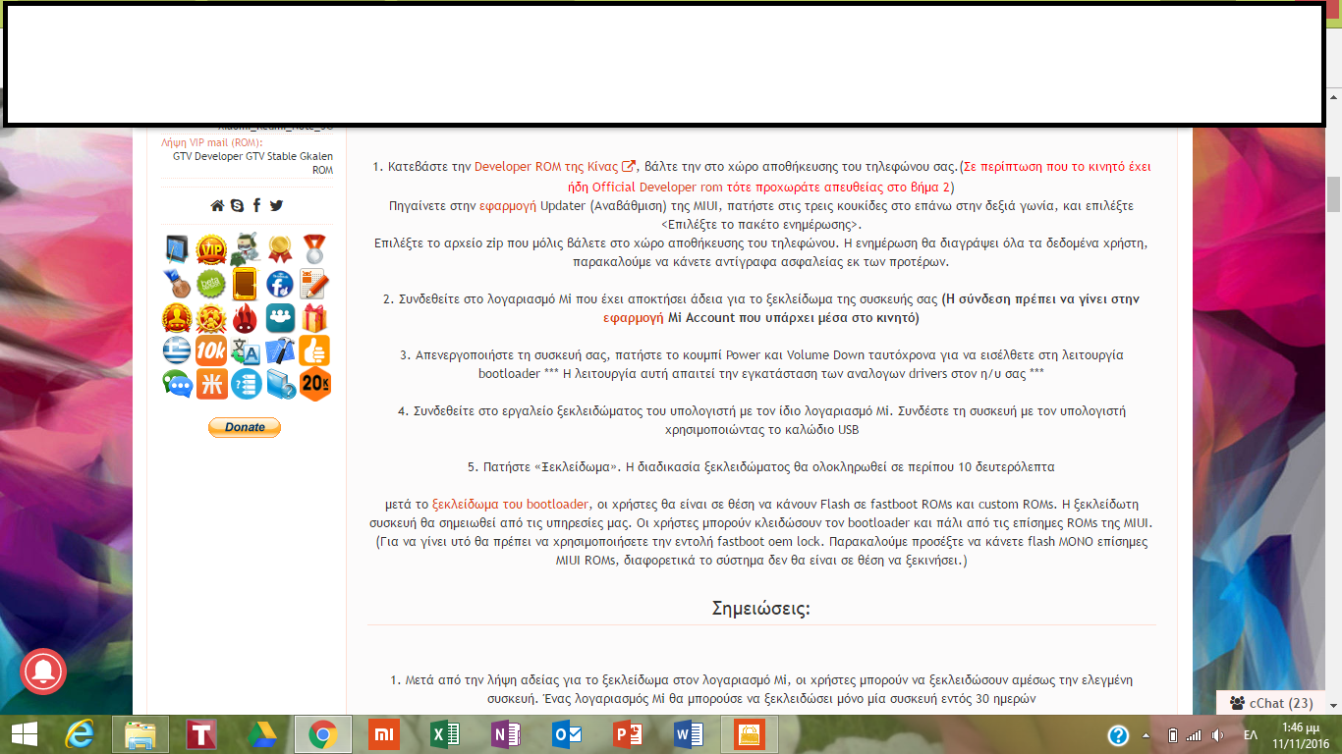1342x754 pixels.
Task: Select the orange thumbs-up badge
Action: click(314, 350)
